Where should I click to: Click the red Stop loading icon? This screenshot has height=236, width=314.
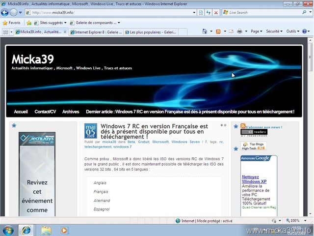(x=216, y=12)
